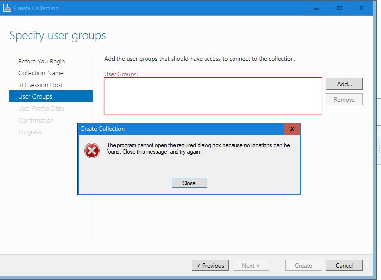Maximize the Create Collection wizard window

point(339,8)
